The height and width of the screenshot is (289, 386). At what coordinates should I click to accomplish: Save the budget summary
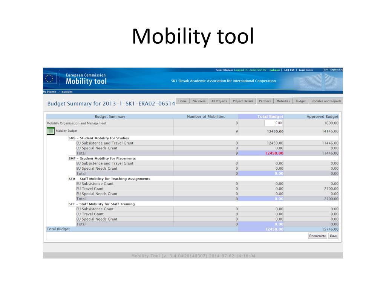coord(333,236)
